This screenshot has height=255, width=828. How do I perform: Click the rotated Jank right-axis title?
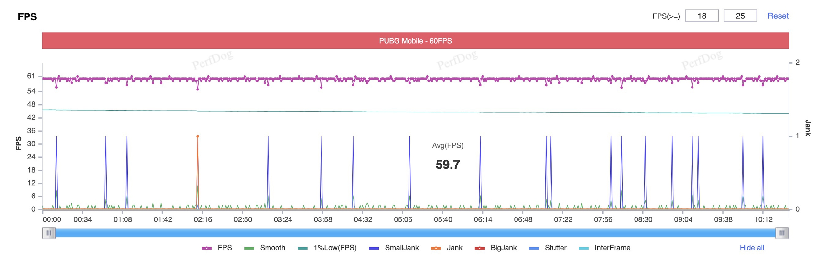pyautogui.click(x=807, y=128)
